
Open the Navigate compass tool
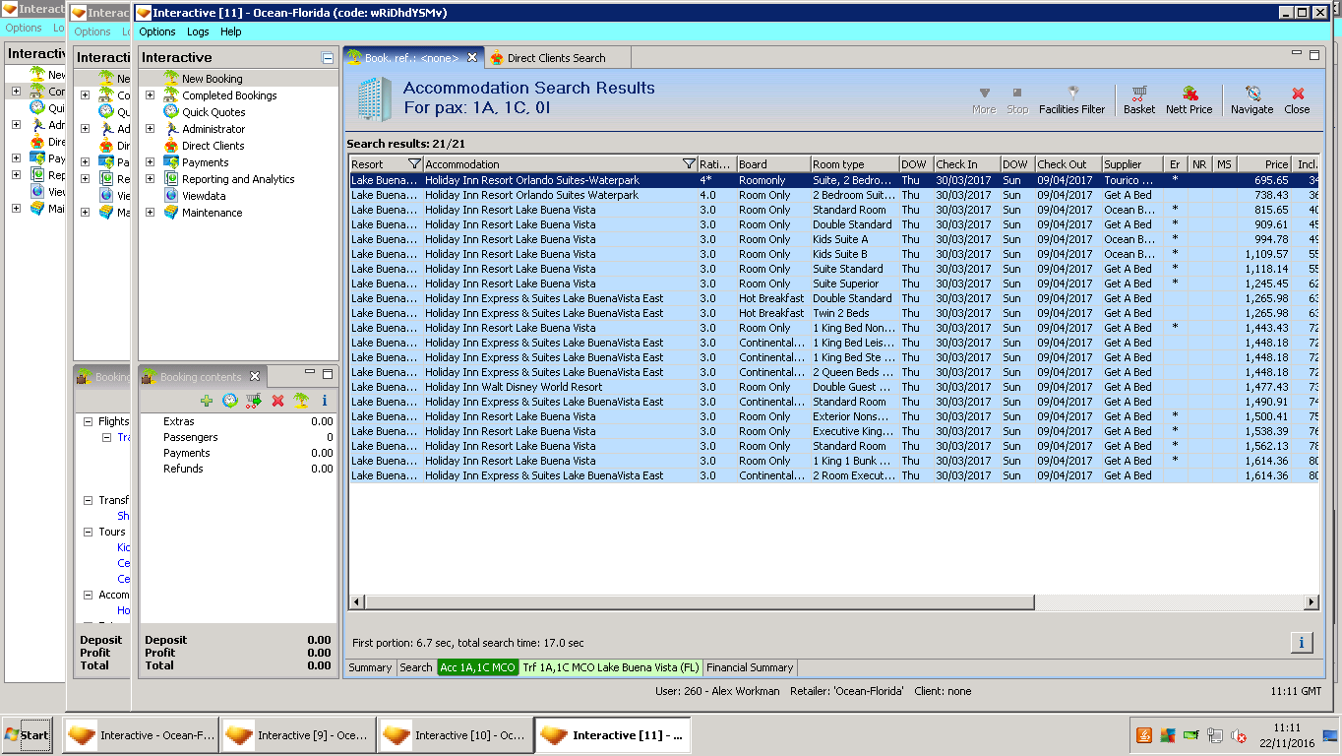[1251, 99]
